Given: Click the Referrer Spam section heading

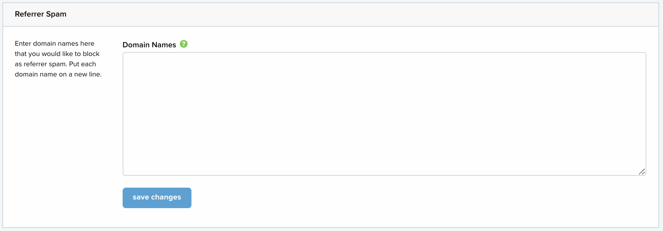Looking at the screenshot, I should [41, 14].
